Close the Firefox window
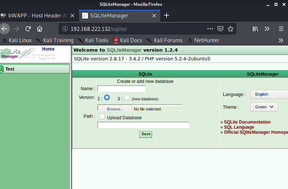Screen dimensions: 288x189 (x=284, y=4)
